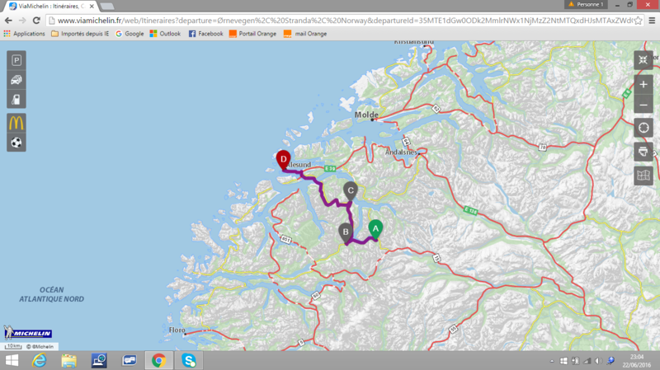Viewport: 660px width, 370px height.
Task: Open Portail Orange bookmark
Action: [252, 34]
